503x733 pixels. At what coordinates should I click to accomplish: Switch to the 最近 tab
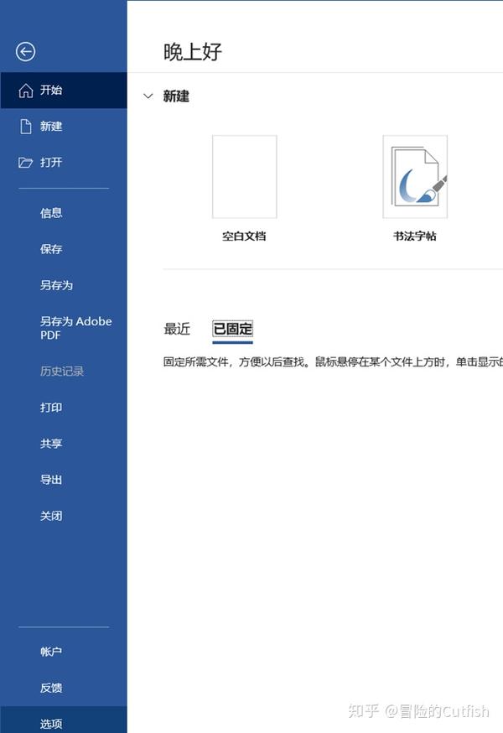point(177,329)
